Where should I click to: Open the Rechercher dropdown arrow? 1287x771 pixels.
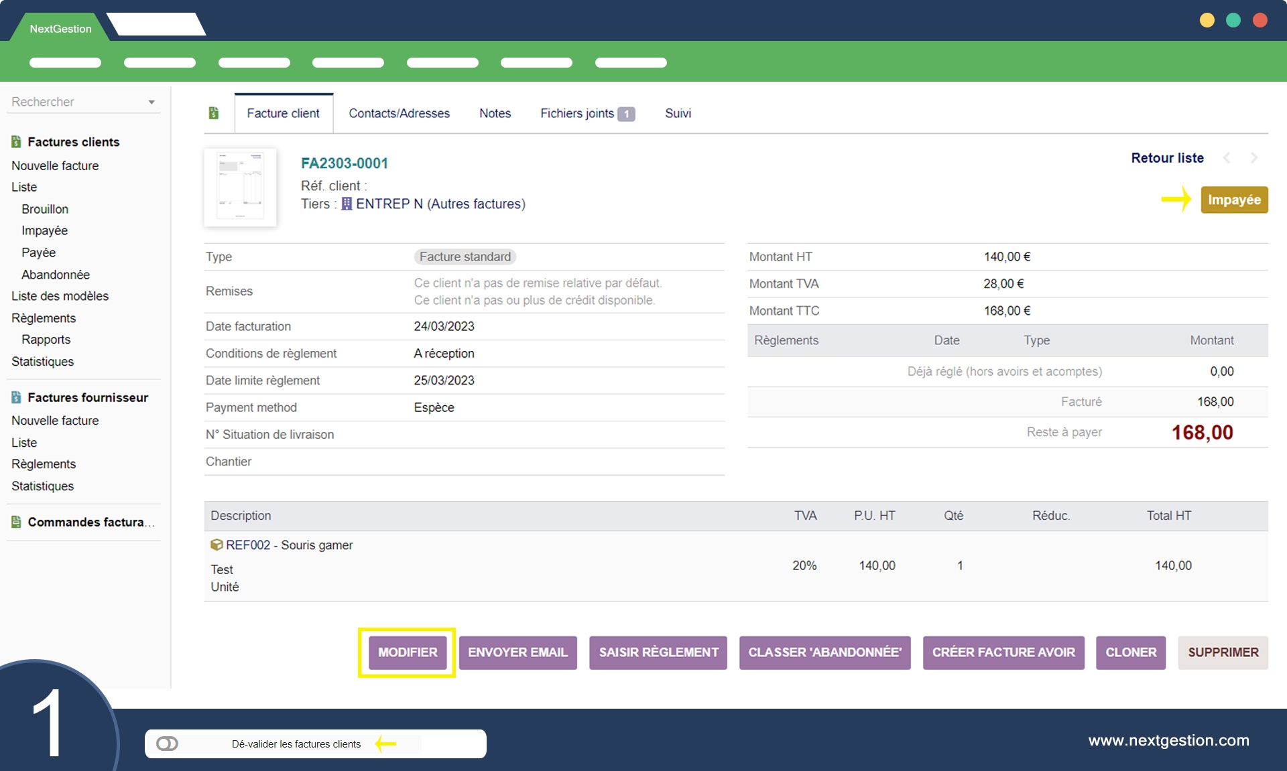151,102
